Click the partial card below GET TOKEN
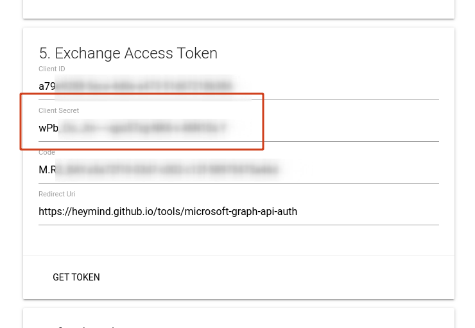The image size is (475, 328). [238, 319]
